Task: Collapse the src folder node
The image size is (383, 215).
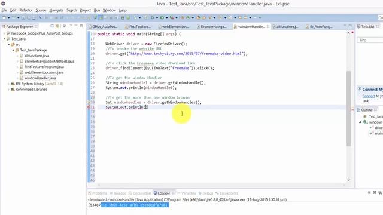Action: tap(9, 44)
